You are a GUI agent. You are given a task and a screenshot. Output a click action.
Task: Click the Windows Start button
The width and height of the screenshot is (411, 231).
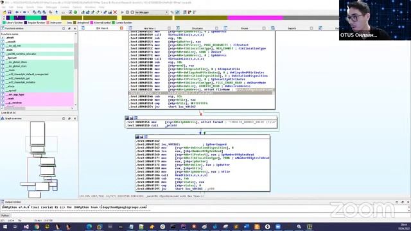4,227
